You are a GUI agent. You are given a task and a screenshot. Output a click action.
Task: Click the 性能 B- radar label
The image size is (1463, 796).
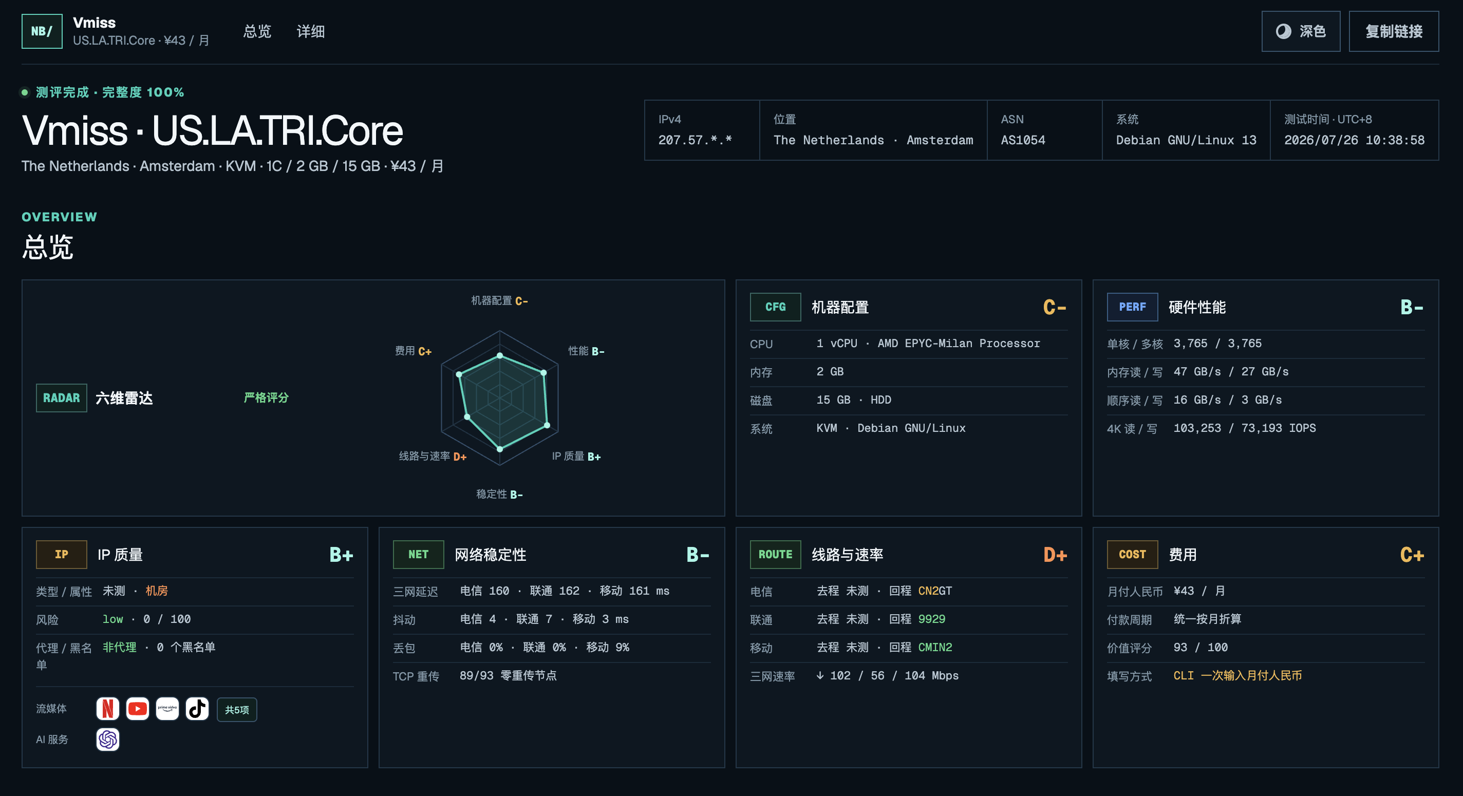[586, 351]
